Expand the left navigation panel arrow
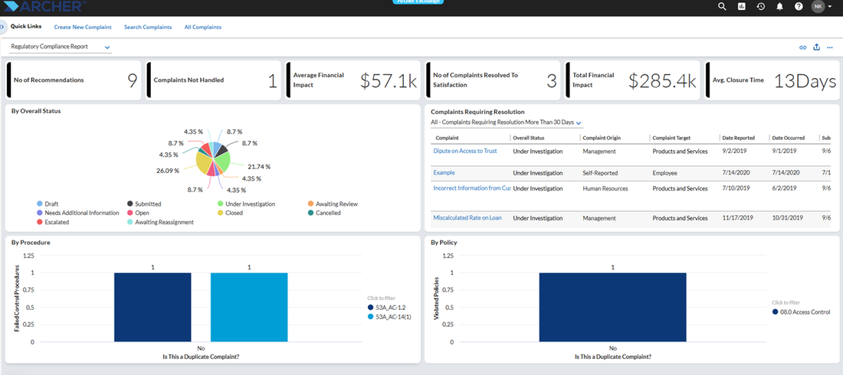Screen dimensions: 843x375 coord(2,26)
